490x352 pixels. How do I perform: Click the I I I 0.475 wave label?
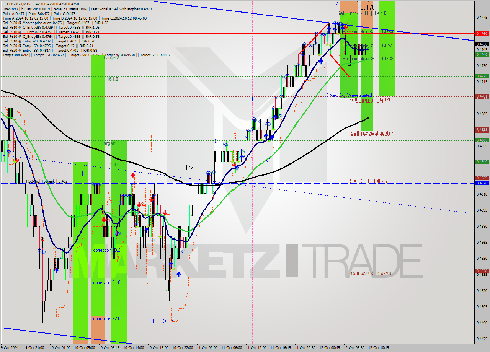[x=363, y=7]
